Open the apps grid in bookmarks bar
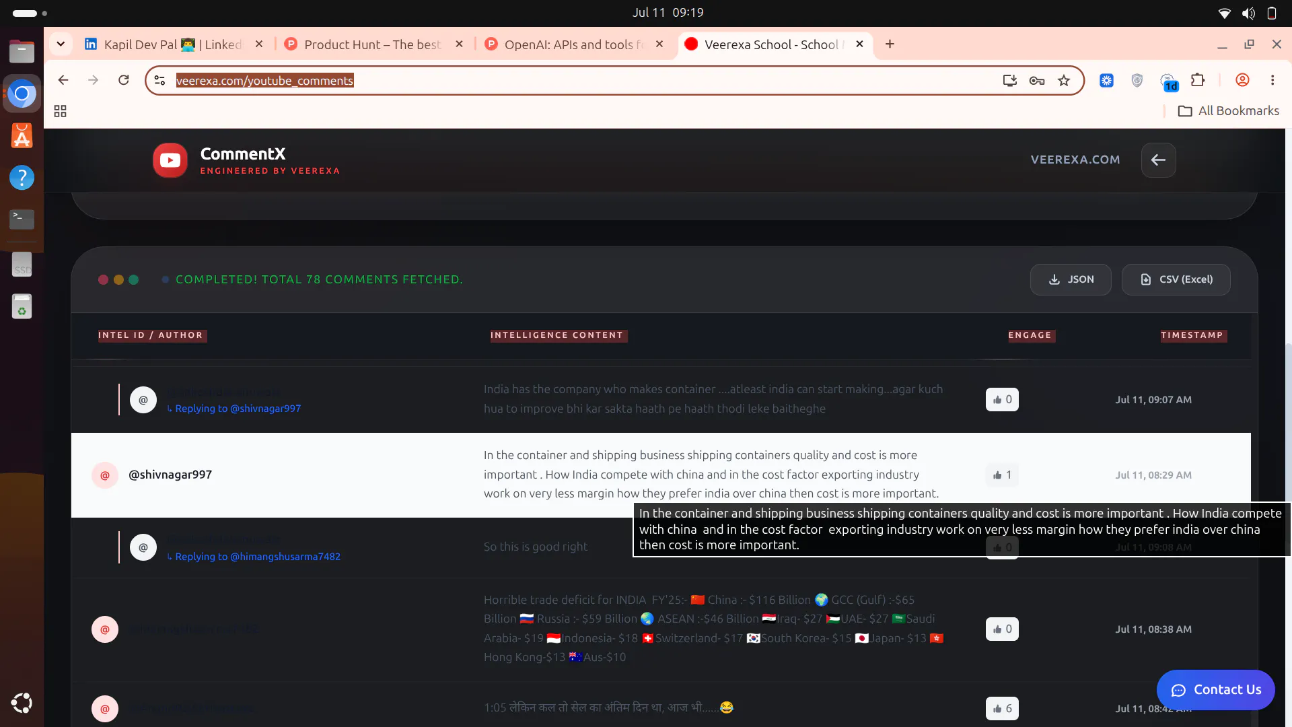Screen dimensions: 1292x727 click(60, 111)
